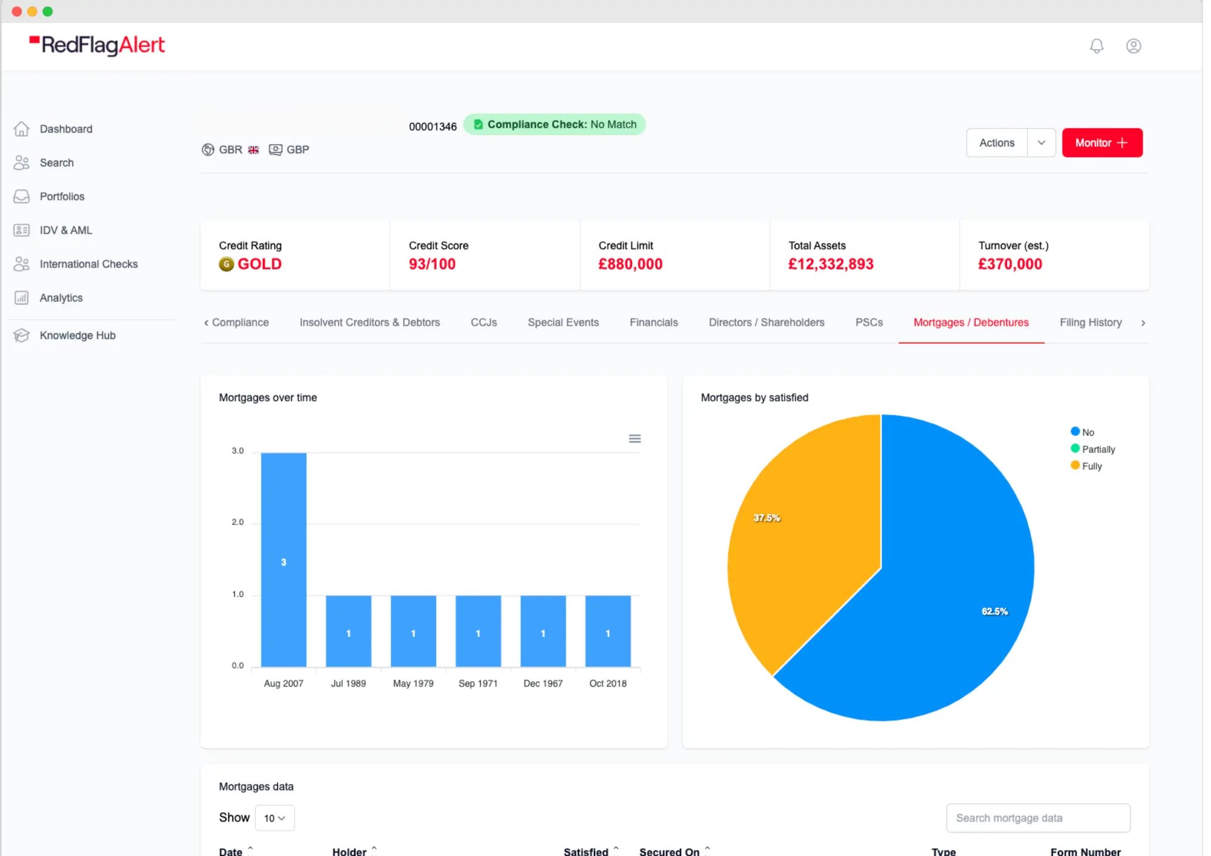Click the Aug 2007 bar showing 3
Screen dimensions: 1211x856
click(283, 560)
